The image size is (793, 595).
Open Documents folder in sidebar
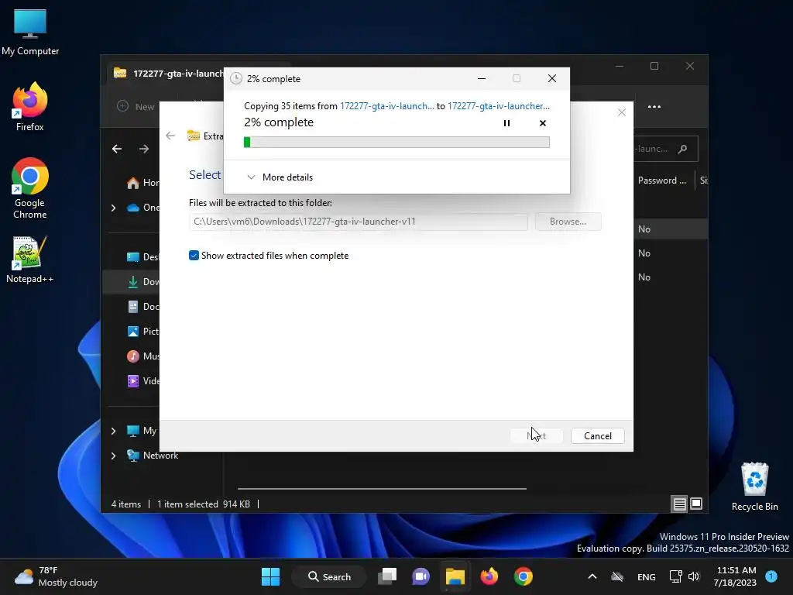[x=142, y=307]
